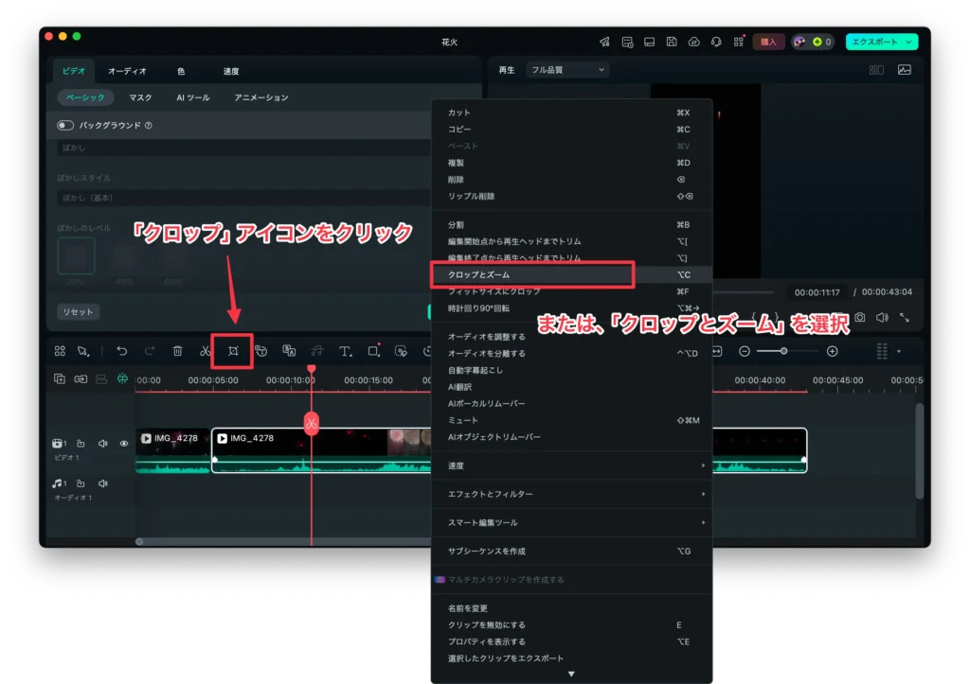970x684 pixels.
Task: Click the save project floppy disk icon
Action: (x=671, y=42)
